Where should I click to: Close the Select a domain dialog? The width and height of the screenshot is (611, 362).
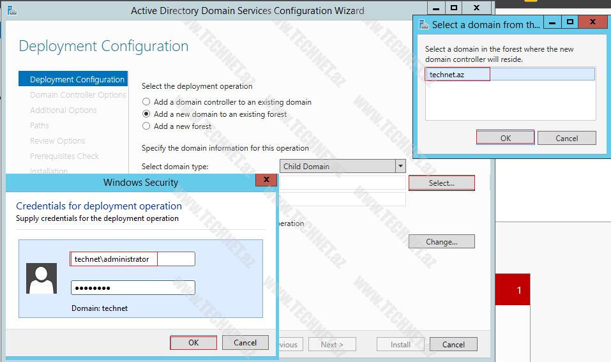point(593,22)
